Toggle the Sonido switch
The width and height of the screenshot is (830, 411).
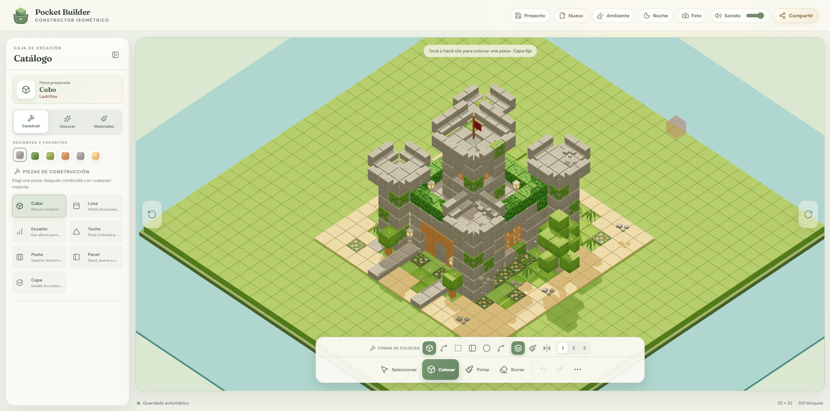(755, 16)
